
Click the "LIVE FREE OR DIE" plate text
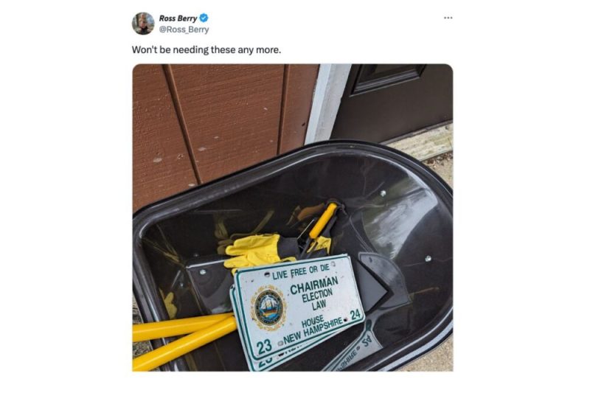301,271
